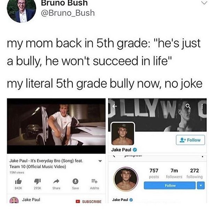
Task: Open the 272 following count
Action: click(194, 173)
